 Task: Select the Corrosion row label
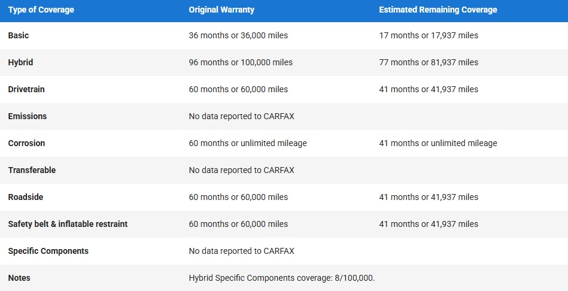(26, 143)
